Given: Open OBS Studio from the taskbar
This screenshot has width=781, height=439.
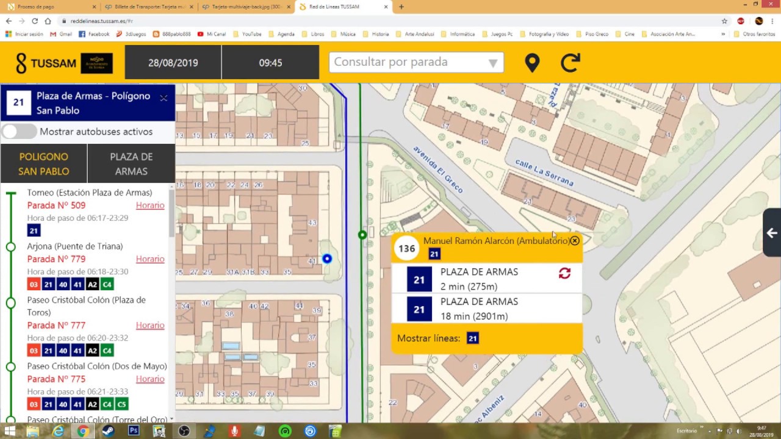Looking at the screenshot, I should (x=184, y=431).
